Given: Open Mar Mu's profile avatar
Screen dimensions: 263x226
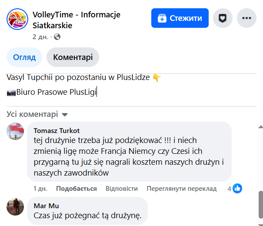Looking at the screenshot, I should [15, 206].
